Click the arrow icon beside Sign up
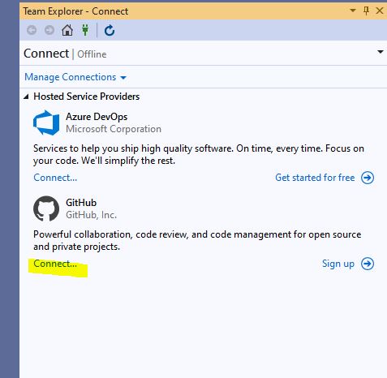This screenshot has width=387, height=378. pyautogui.click(x=368, y=264)
